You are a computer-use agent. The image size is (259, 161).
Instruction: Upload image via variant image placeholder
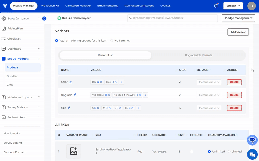(73, 151)
